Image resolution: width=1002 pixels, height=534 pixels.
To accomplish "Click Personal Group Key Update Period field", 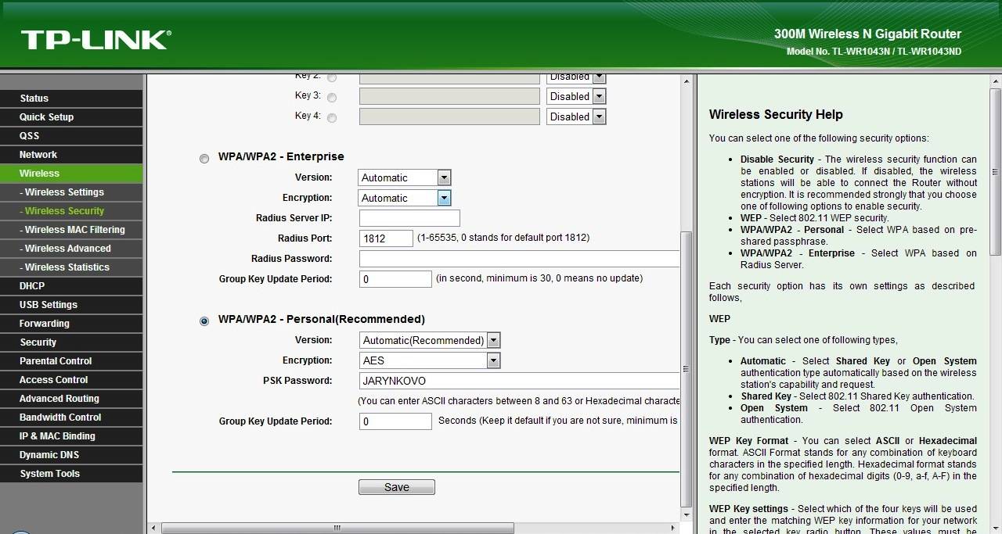I will click(x=395, y=421).
